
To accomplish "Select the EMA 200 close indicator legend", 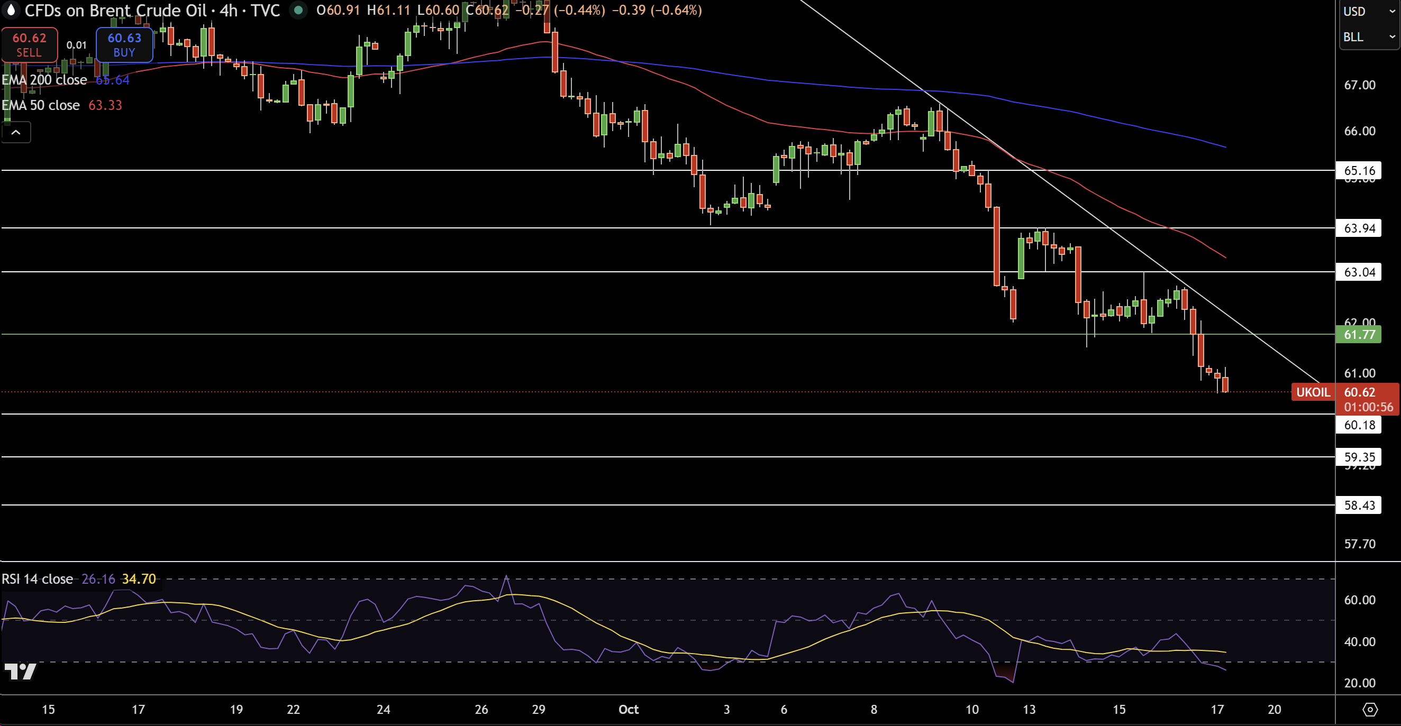I will coord(44,80).
